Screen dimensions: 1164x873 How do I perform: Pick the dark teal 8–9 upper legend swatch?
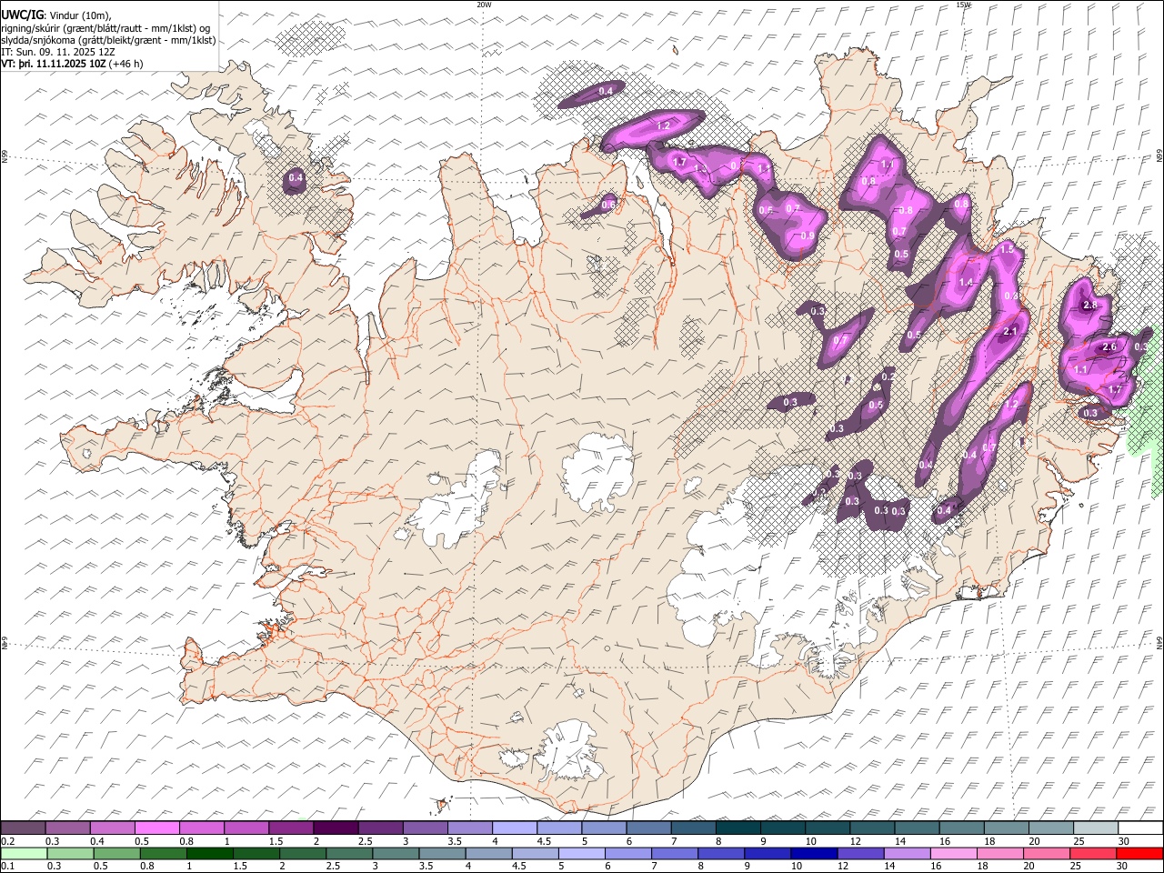(738, 828)
